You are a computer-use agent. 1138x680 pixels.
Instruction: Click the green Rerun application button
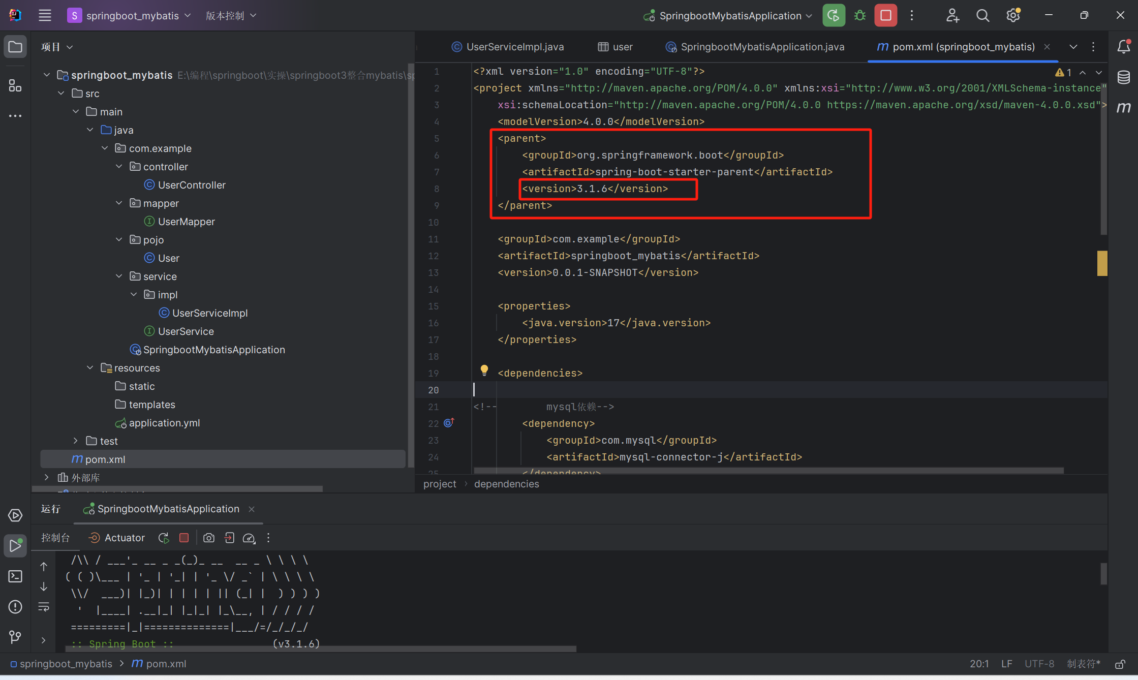pyautogui.click(x=834, y=15)
